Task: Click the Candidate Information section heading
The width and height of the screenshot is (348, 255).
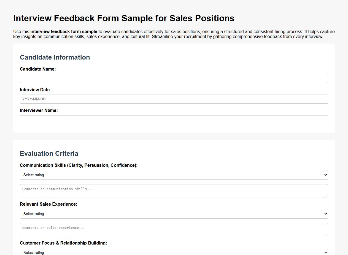Action: [x=55, y=57]
